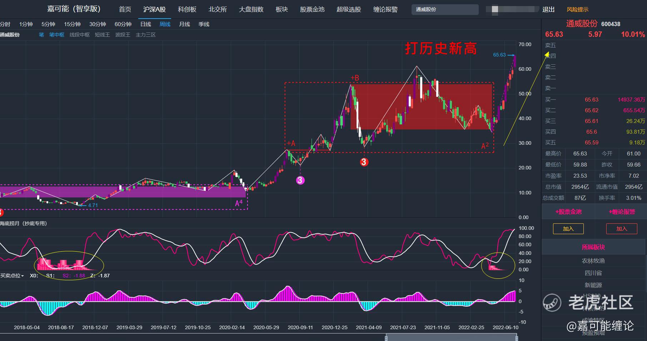Click the 所属板块 section header
The width and height of the screenshot is (647, 341).
click(593, 247)
